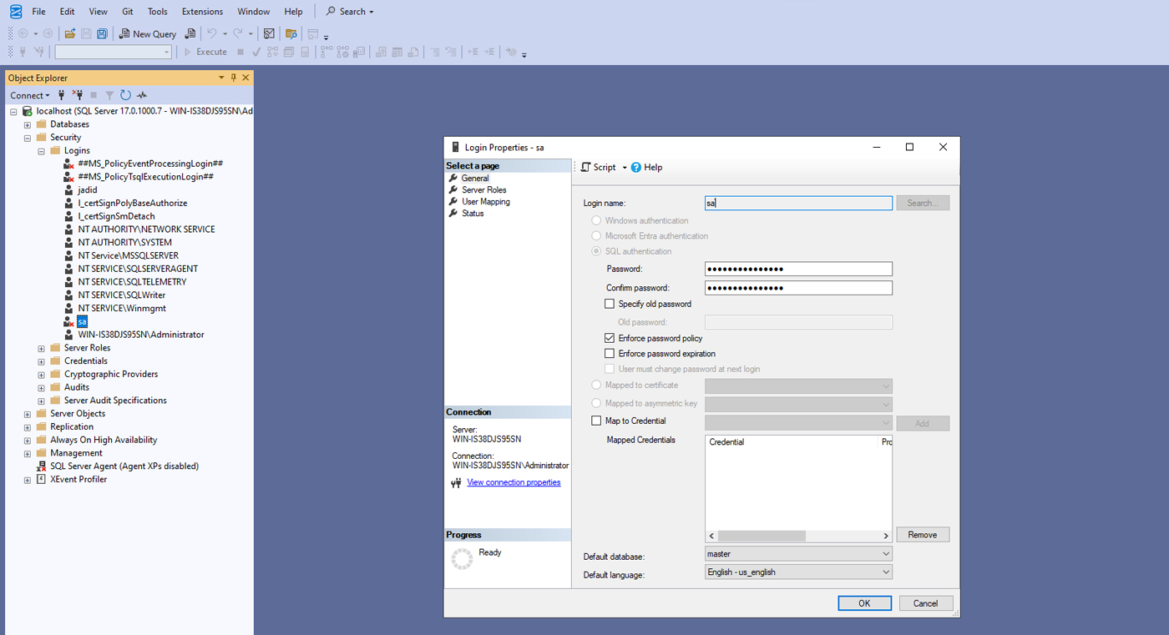Image resolution: width=1169 pixels, height=635 pixels.
Task: Open Help in the Login Properties dialog
Action: click(646, 168)
